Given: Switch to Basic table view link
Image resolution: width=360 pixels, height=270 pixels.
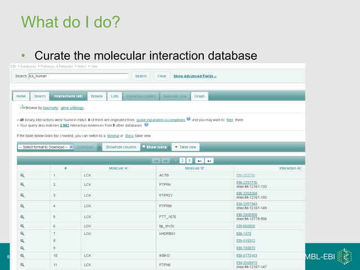Looking at the screenshot, I should pos(129,136).
